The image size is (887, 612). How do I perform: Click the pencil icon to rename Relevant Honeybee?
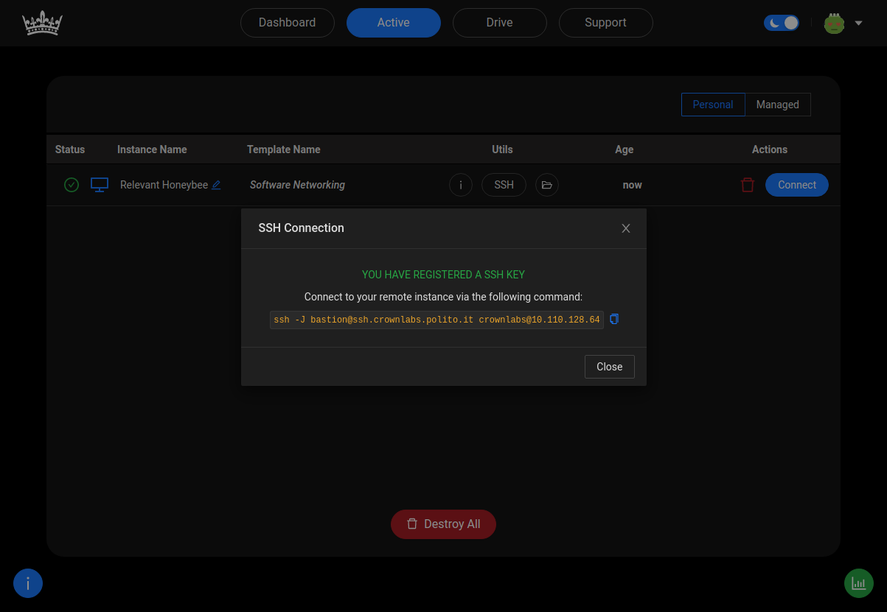point(216,185)
